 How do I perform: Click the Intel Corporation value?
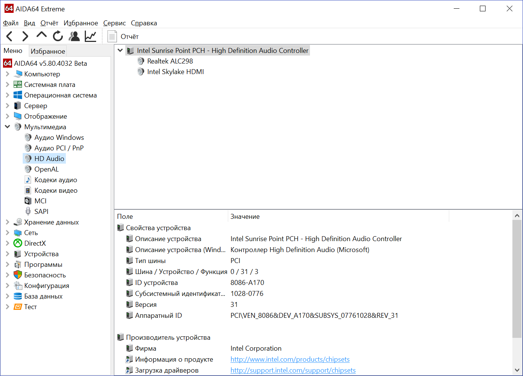pos(256,348)
